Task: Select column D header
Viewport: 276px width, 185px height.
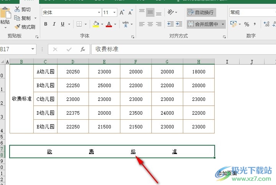Action: coord(73,62)
